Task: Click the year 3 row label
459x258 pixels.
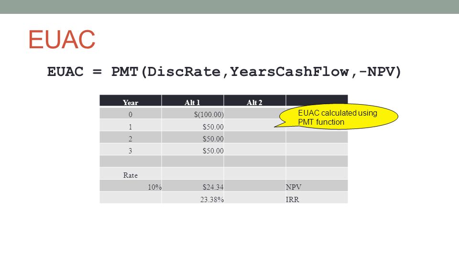Action: coord(131,150)
